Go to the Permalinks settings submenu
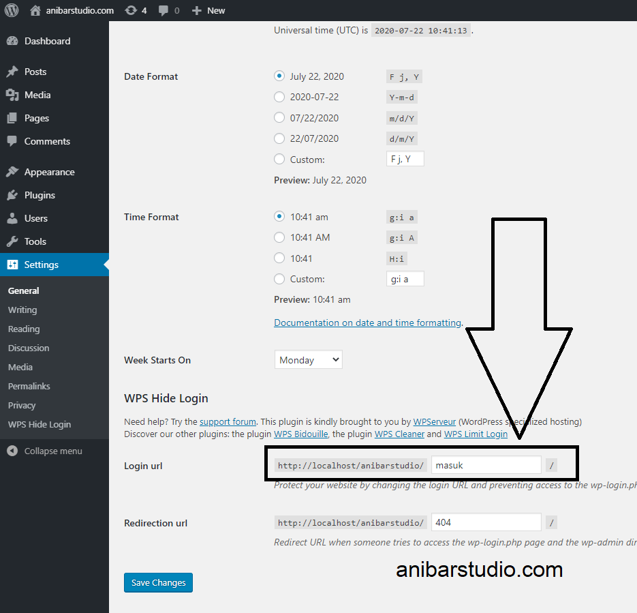Image resolution: width=637 pixels, height=613 pixels. coord(29,386)
